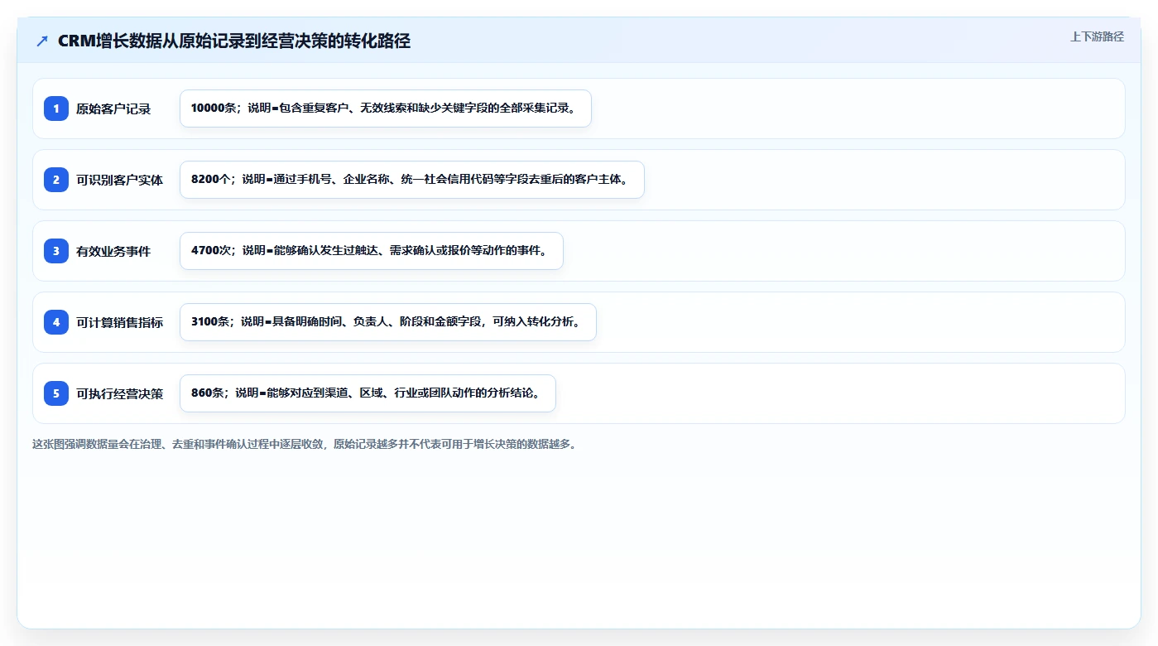Click the arrow icon beside the CRM title

tap(42, 41)
